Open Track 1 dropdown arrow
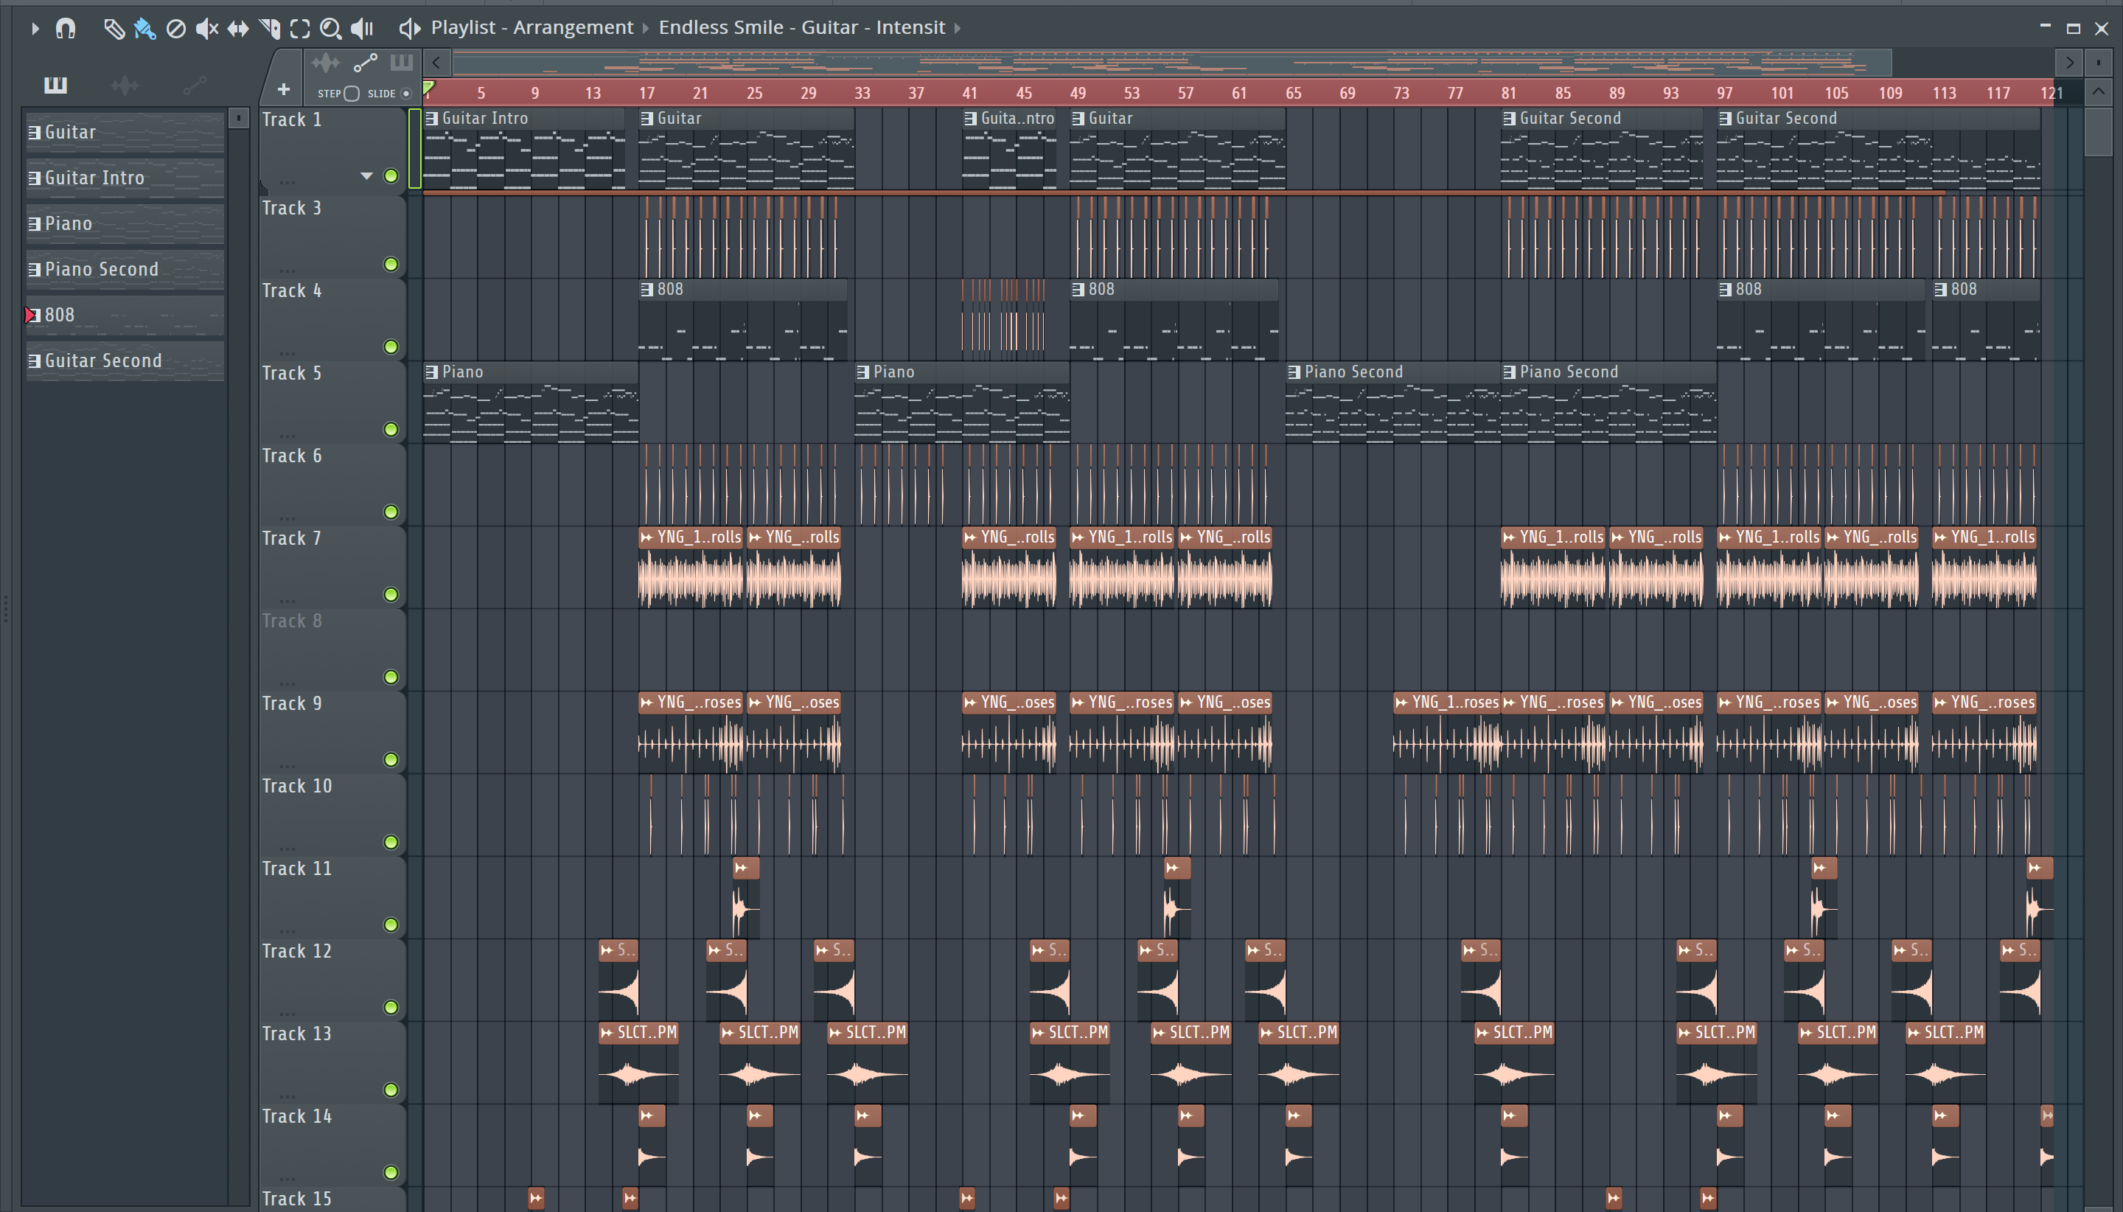Screen dimensions: 2123x1212 [x=366, y=175]
